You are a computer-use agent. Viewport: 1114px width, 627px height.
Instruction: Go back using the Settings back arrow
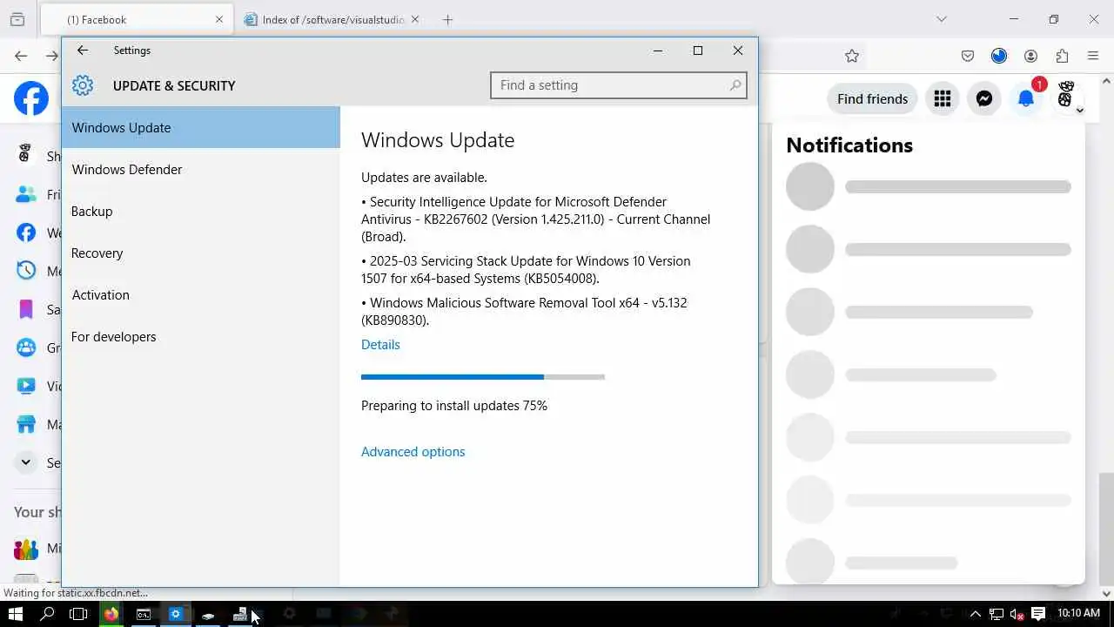tap(83, 51)
